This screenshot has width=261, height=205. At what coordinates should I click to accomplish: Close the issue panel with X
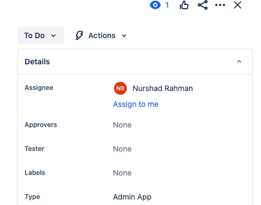(238, 5)
